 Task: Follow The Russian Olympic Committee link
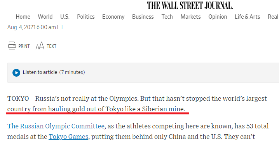56,126
